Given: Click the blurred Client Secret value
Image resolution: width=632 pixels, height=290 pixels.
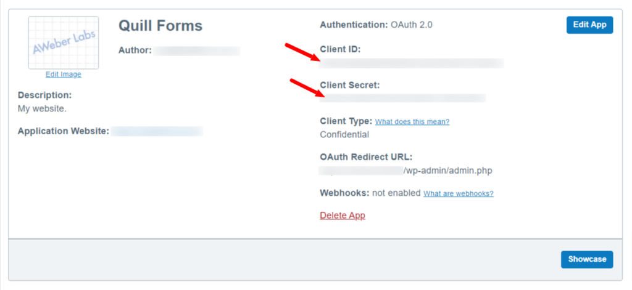Looking at the screenshot, I should [402, 98].
